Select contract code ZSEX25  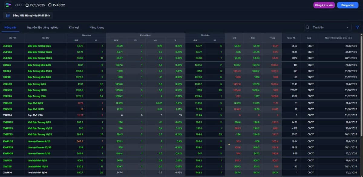point(8,90)
